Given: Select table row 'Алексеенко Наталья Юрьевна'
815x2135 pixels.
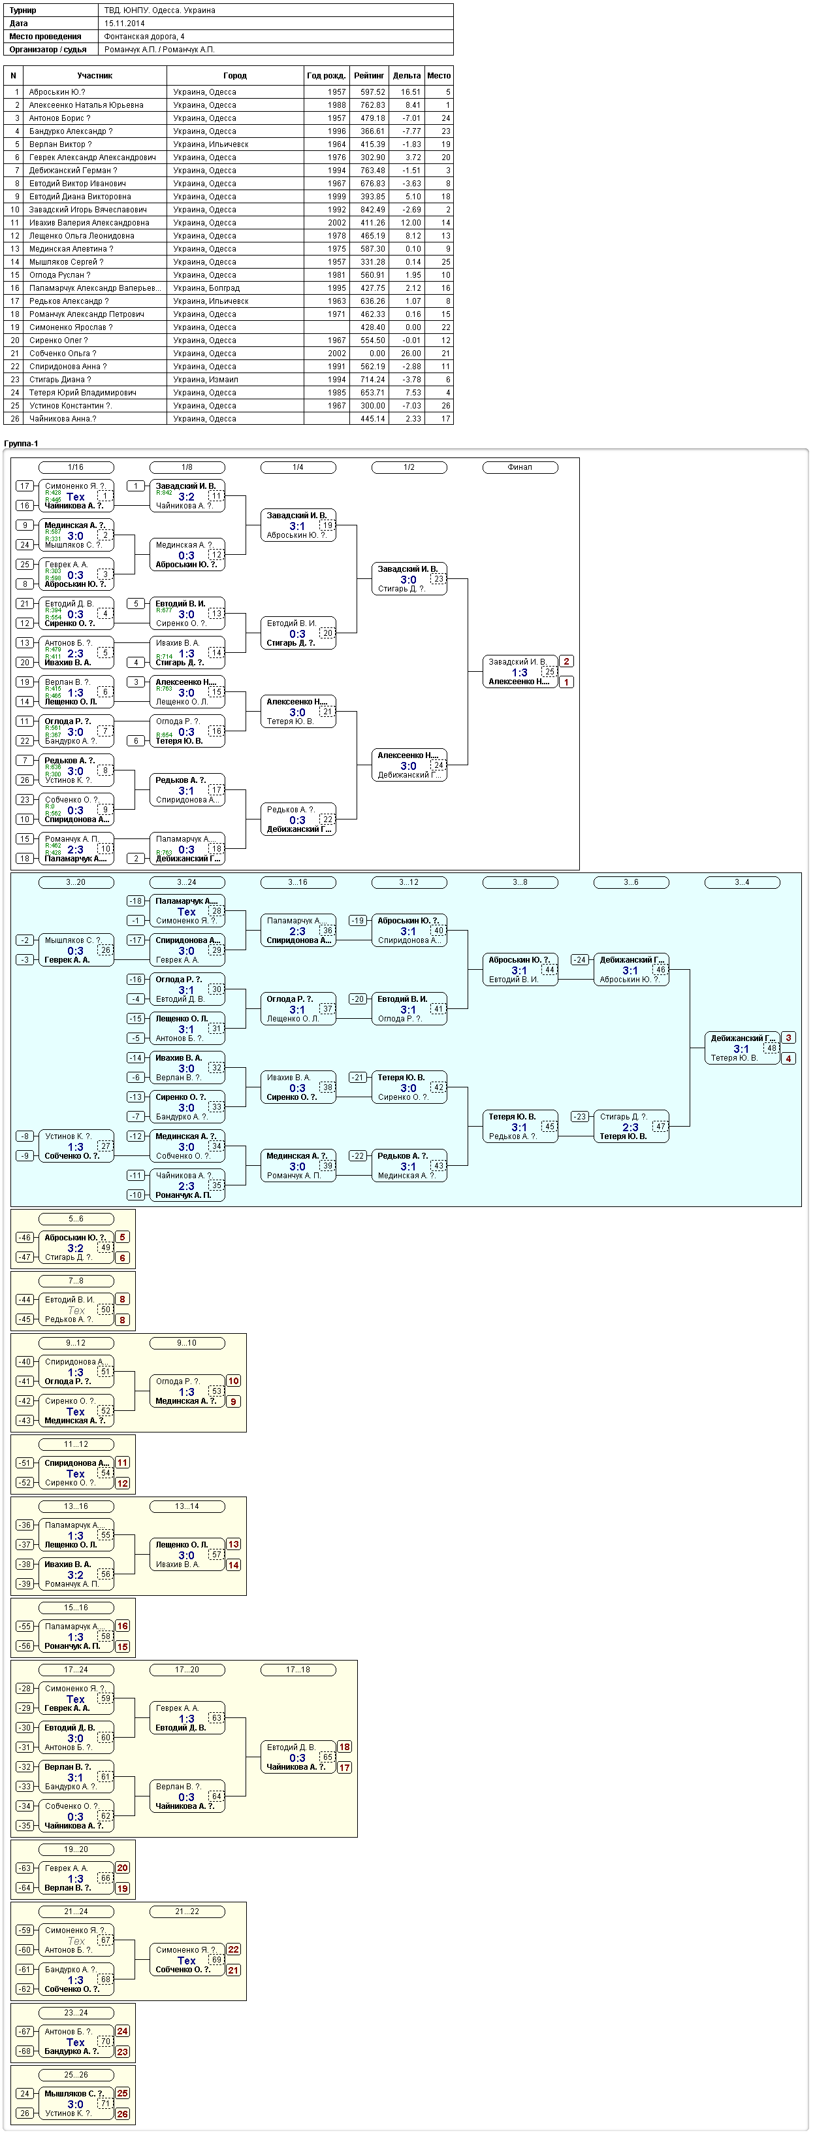Looking at the screenshot, I should pyautogui.click(x=229, y=105).
